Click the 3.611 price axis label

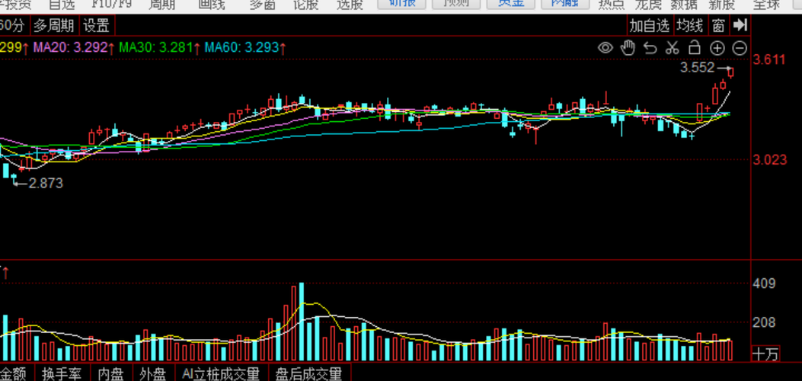(769, 60)
